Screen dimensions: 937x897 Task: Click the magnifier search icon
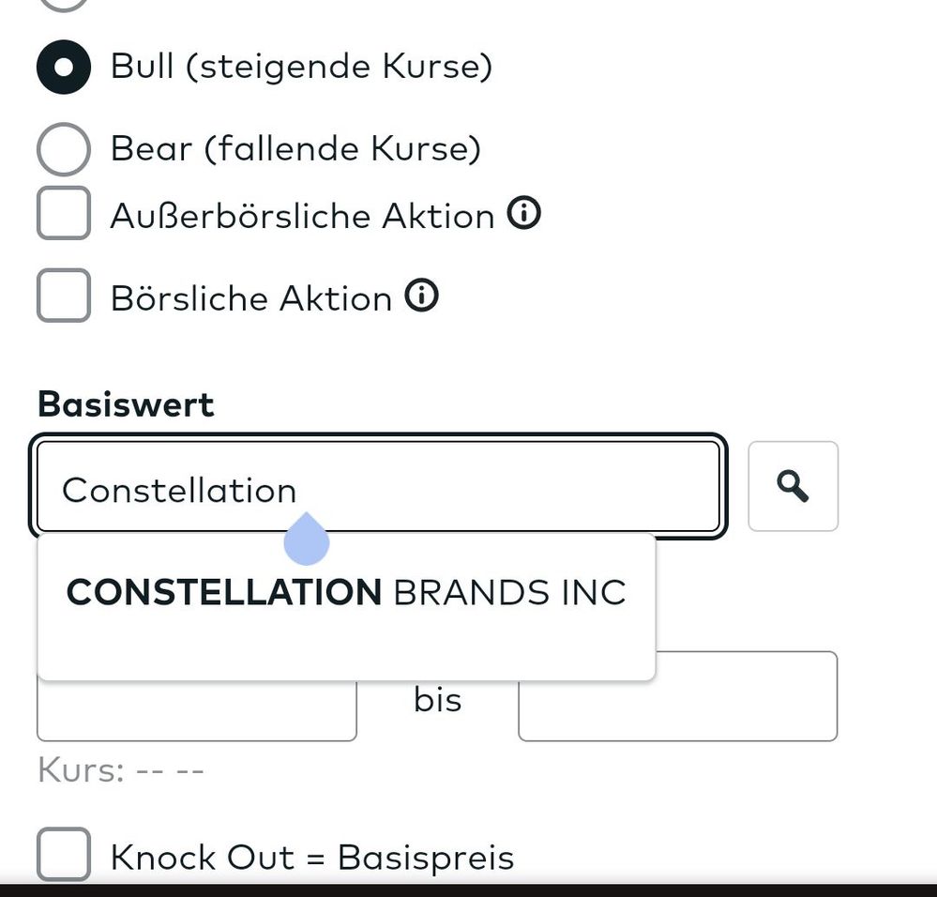tap(793, 486)
